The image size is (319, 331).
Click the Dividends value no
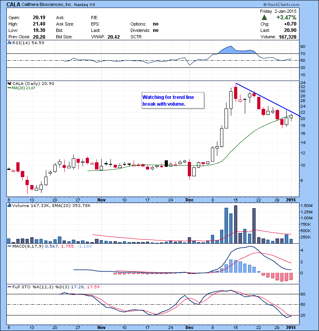pyautogui.click(x=156, y=30)
